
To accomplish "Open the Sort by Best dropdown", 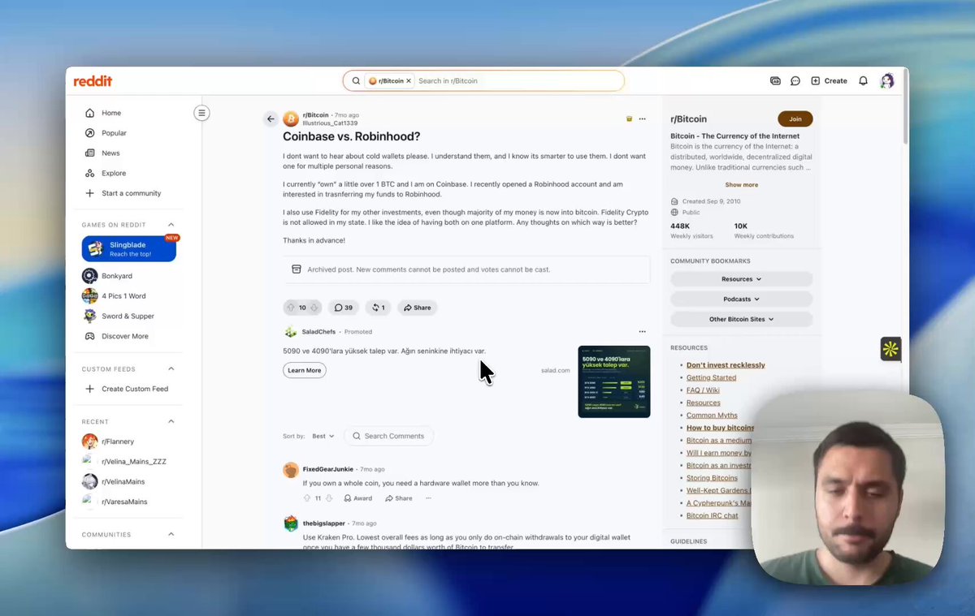I will pos(323,436).
